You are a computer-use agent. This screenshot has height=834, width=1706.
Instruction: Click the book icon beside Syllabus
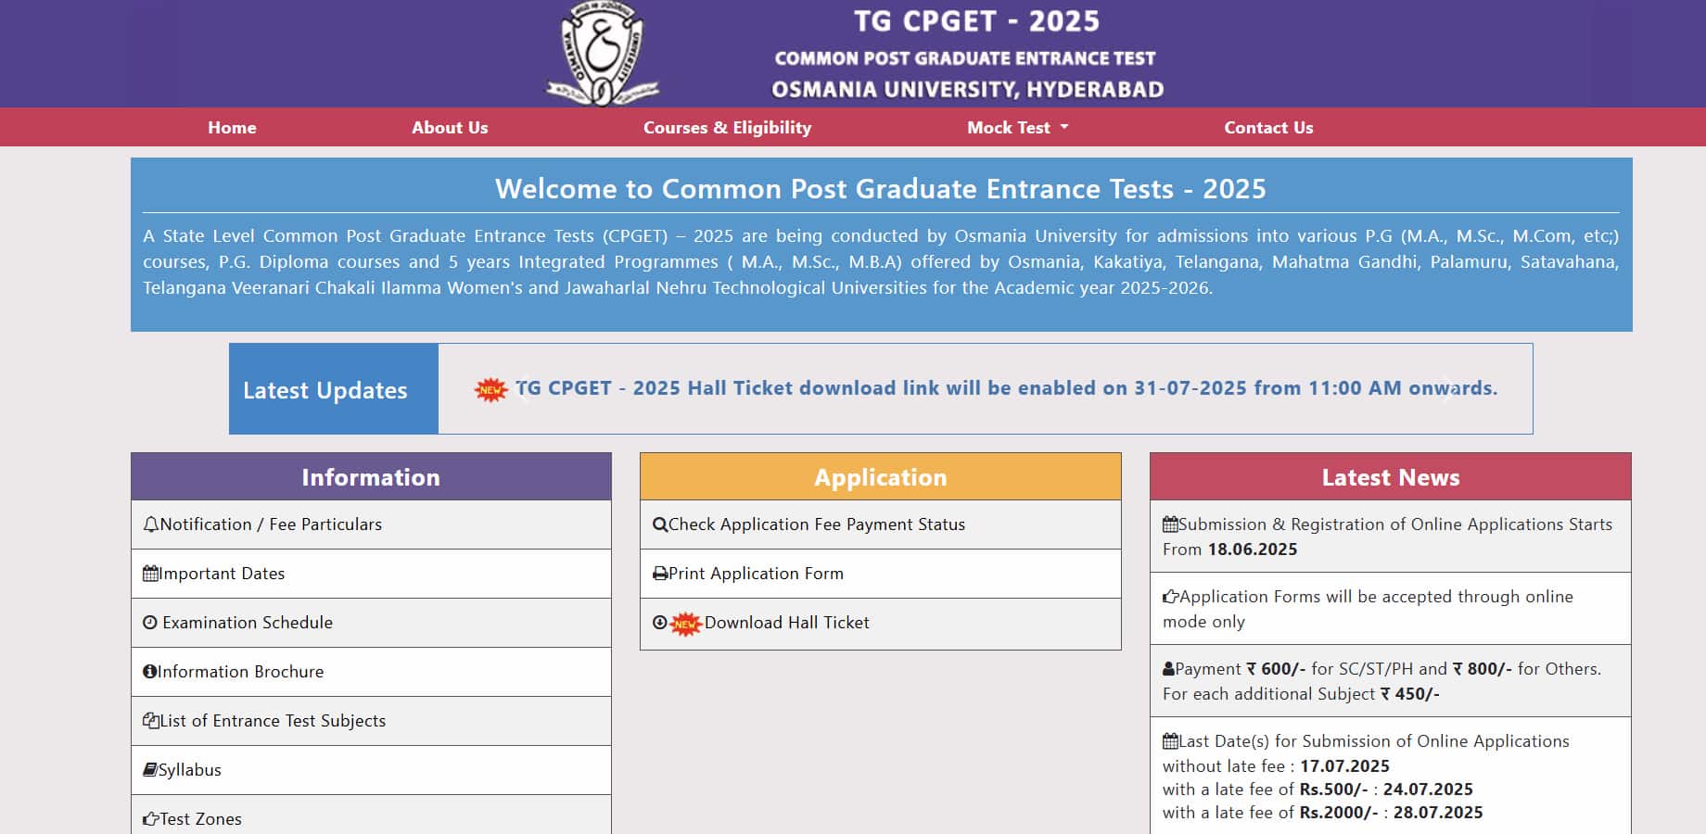pyautogui.click(x=150, y=770)
